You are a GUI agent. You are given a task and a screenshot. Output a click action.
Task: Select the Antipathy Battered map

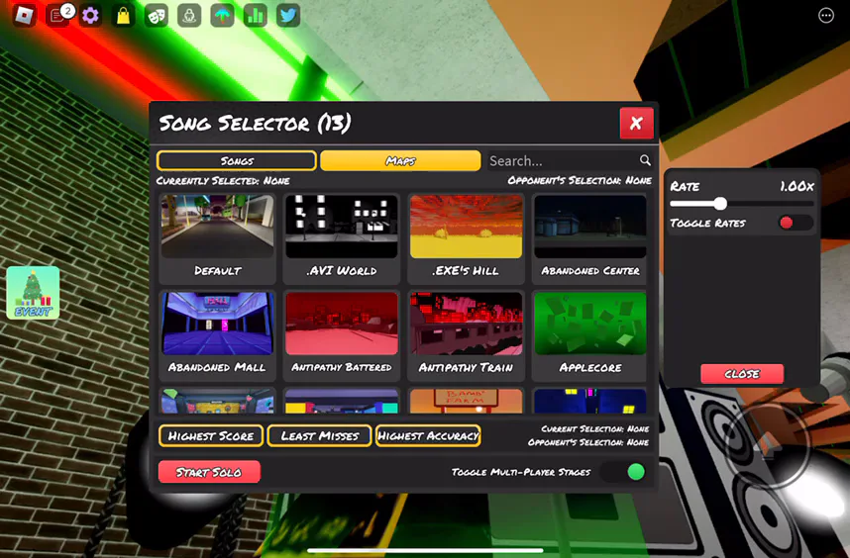(x=341, y=335)
